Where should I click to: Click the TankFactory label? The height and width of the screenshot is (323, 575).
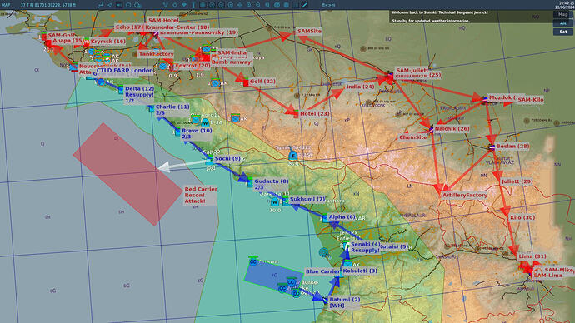(156, 54)
